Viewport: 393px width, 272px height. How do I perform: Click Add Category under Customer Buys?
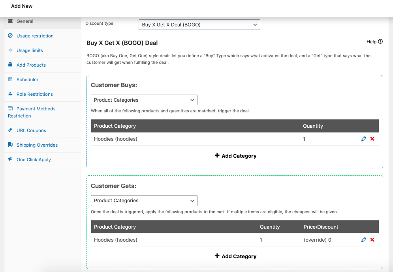pyautogui.click(x=235, y=156)
